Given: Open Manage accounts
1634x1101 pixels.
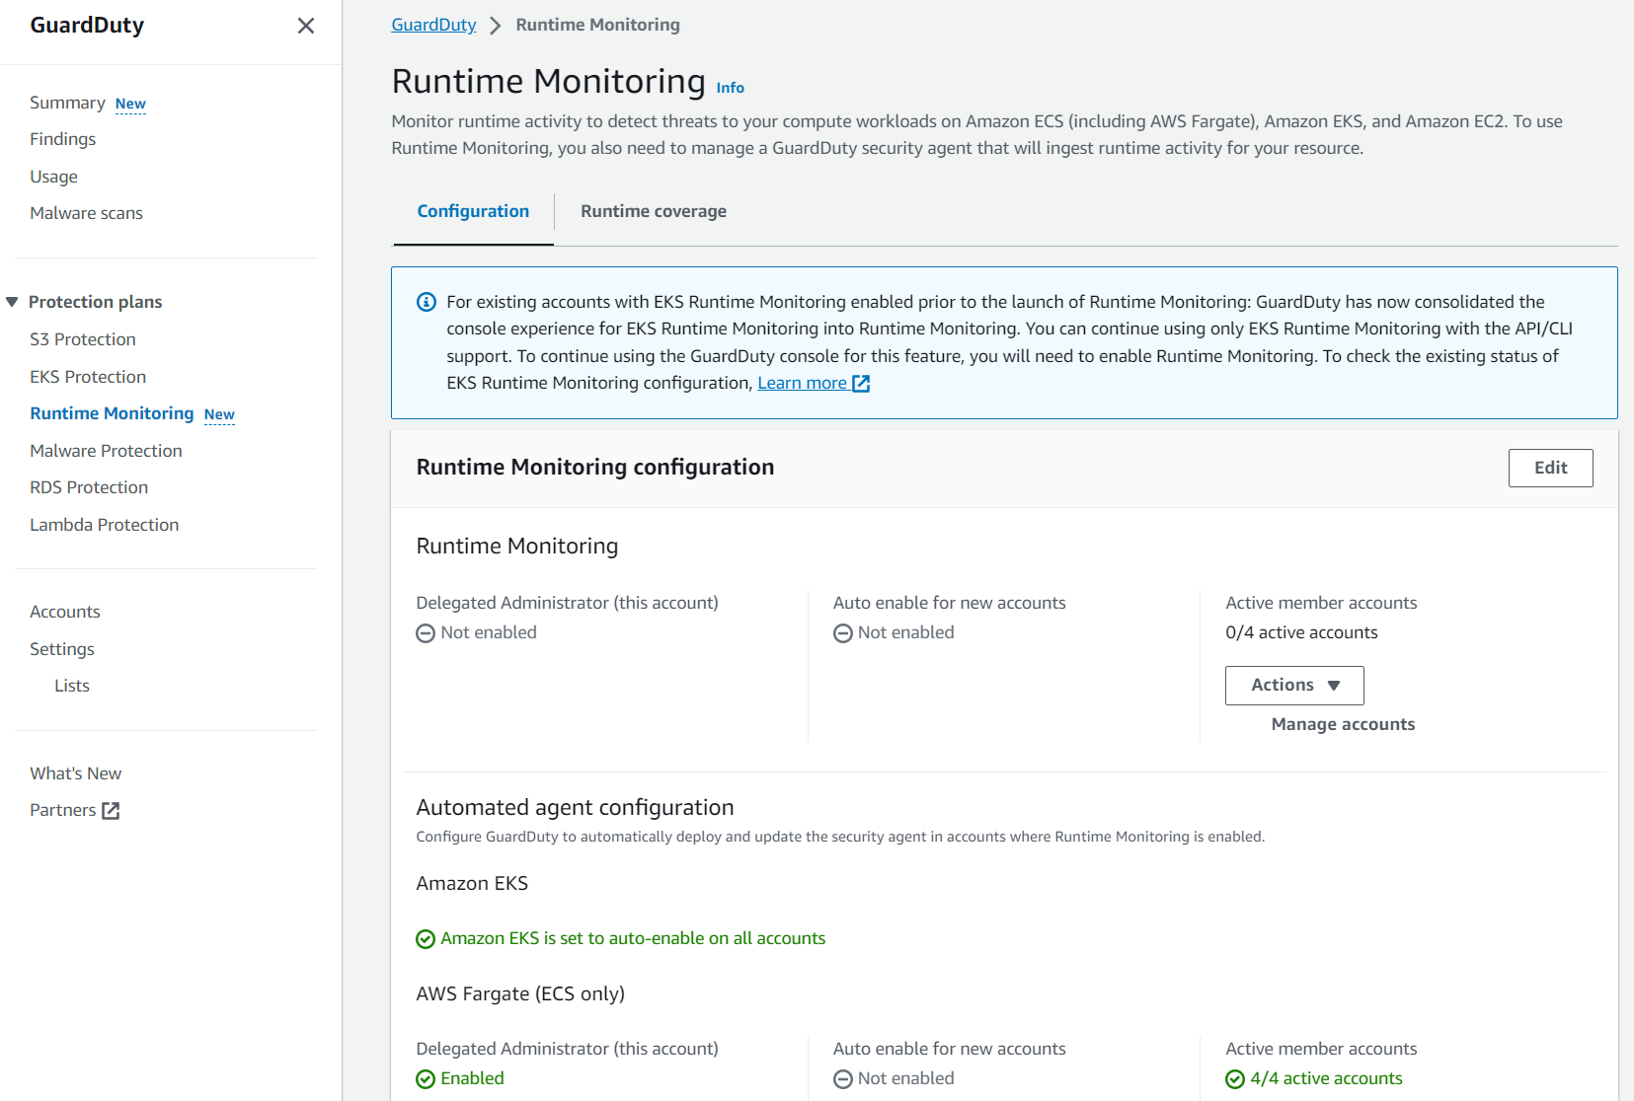Looking at the screenshot, I should [x=1343, y=723].
